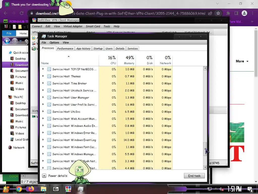This screenshot has width=258, height=194.
Task: Click gear icon of Service Host: Themes
Action: tap(49, 76)
